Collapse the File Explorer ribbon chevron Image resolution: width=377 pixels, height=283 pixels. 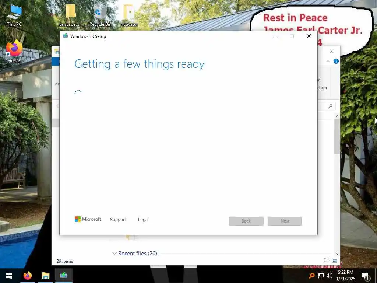pos(328,61)
